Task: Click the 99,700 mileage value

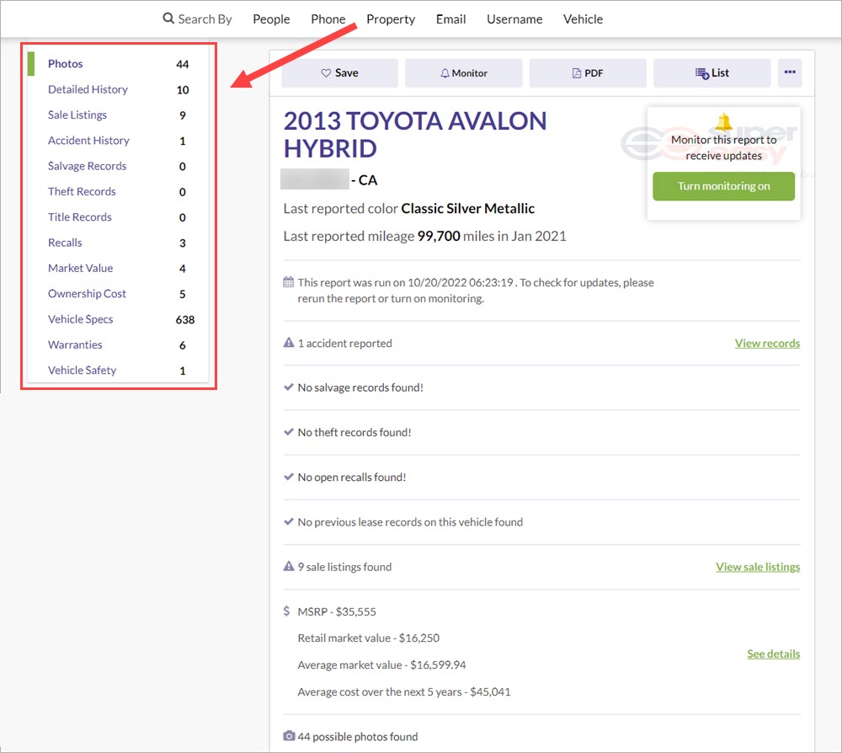Action: pyautogui.click(x=439, y=237)
